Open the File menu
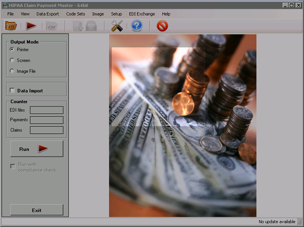 pyautogui.click(x=10, y=14)
